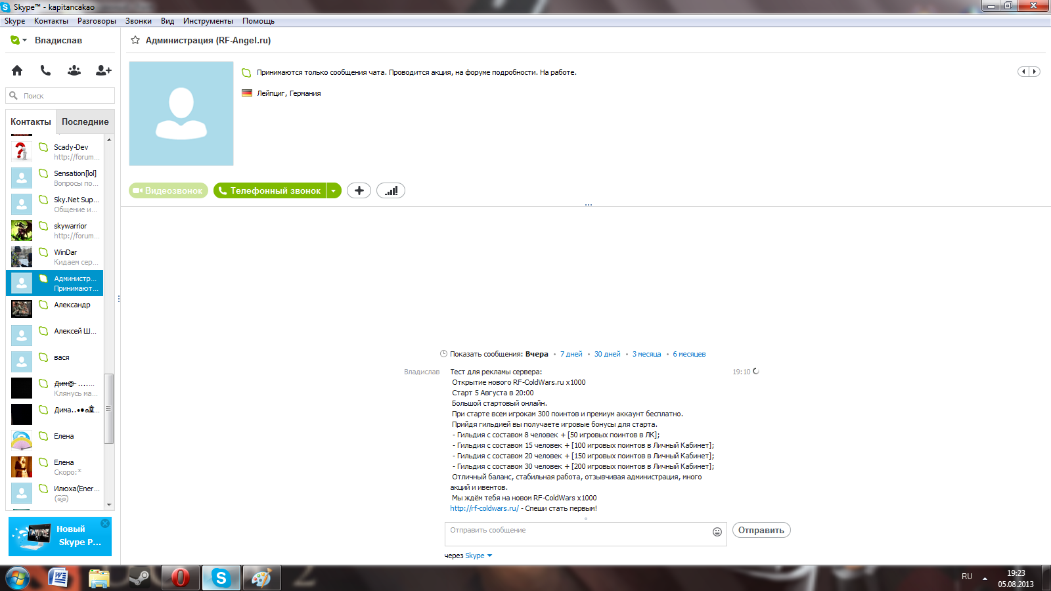The height and width of the screenshot is (591, 1051).
Task: Open the call phones dialer icon
Action: (x=45, y=70)
